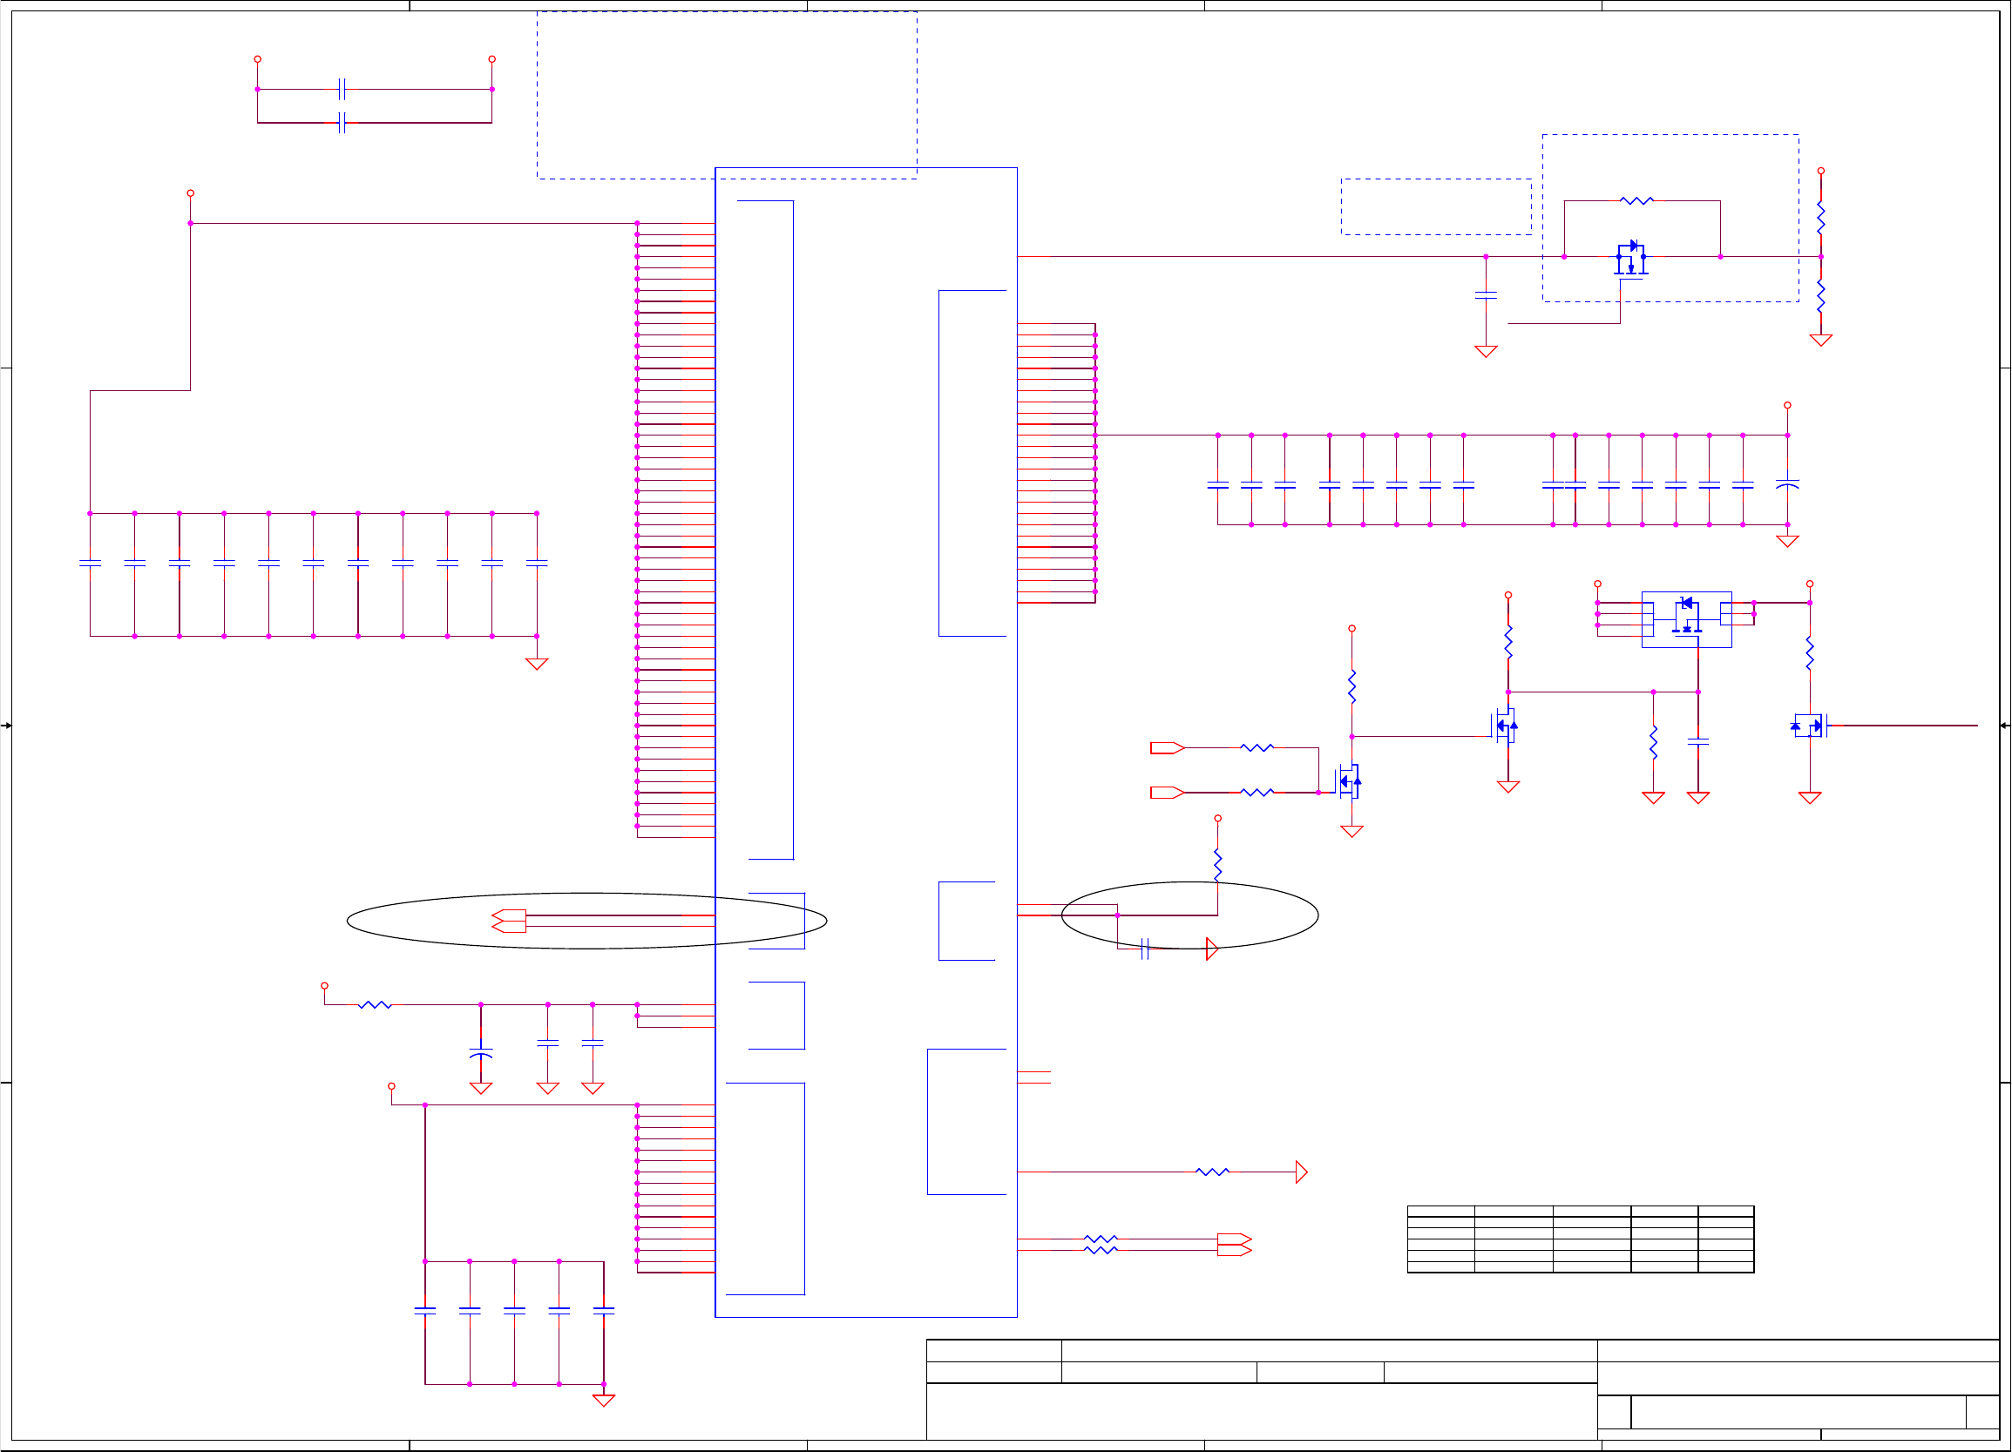This screenshot has height=1452, width=2012.
Task: Click the title block at bottom right
Action: tap(1462, 1388)
